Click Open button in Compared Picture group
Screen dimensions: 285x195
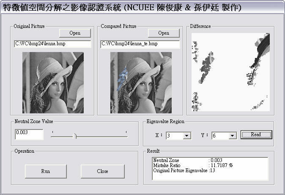(x=164, y=33)
